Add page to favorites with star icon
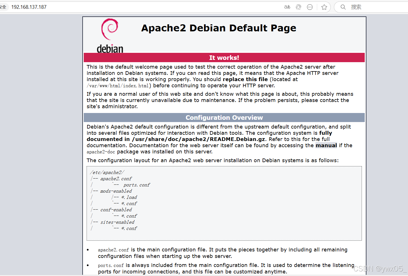 [x=324, y=7]
